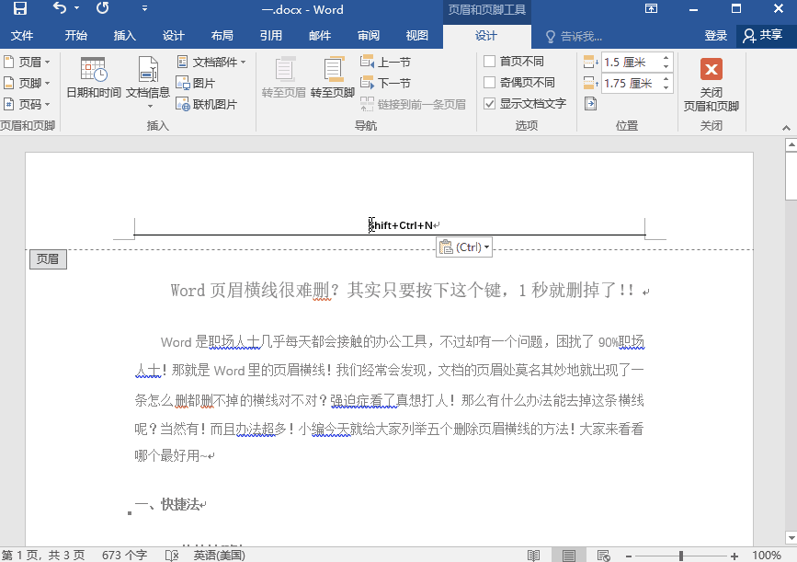Viewport: 797px width, 562px height.
Task: Save the document via Quick Access toolbar
Action: [x=19, y=9]
